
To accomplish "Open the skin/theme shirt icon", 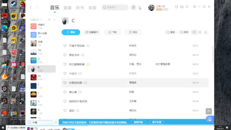I will pos(176,7).
